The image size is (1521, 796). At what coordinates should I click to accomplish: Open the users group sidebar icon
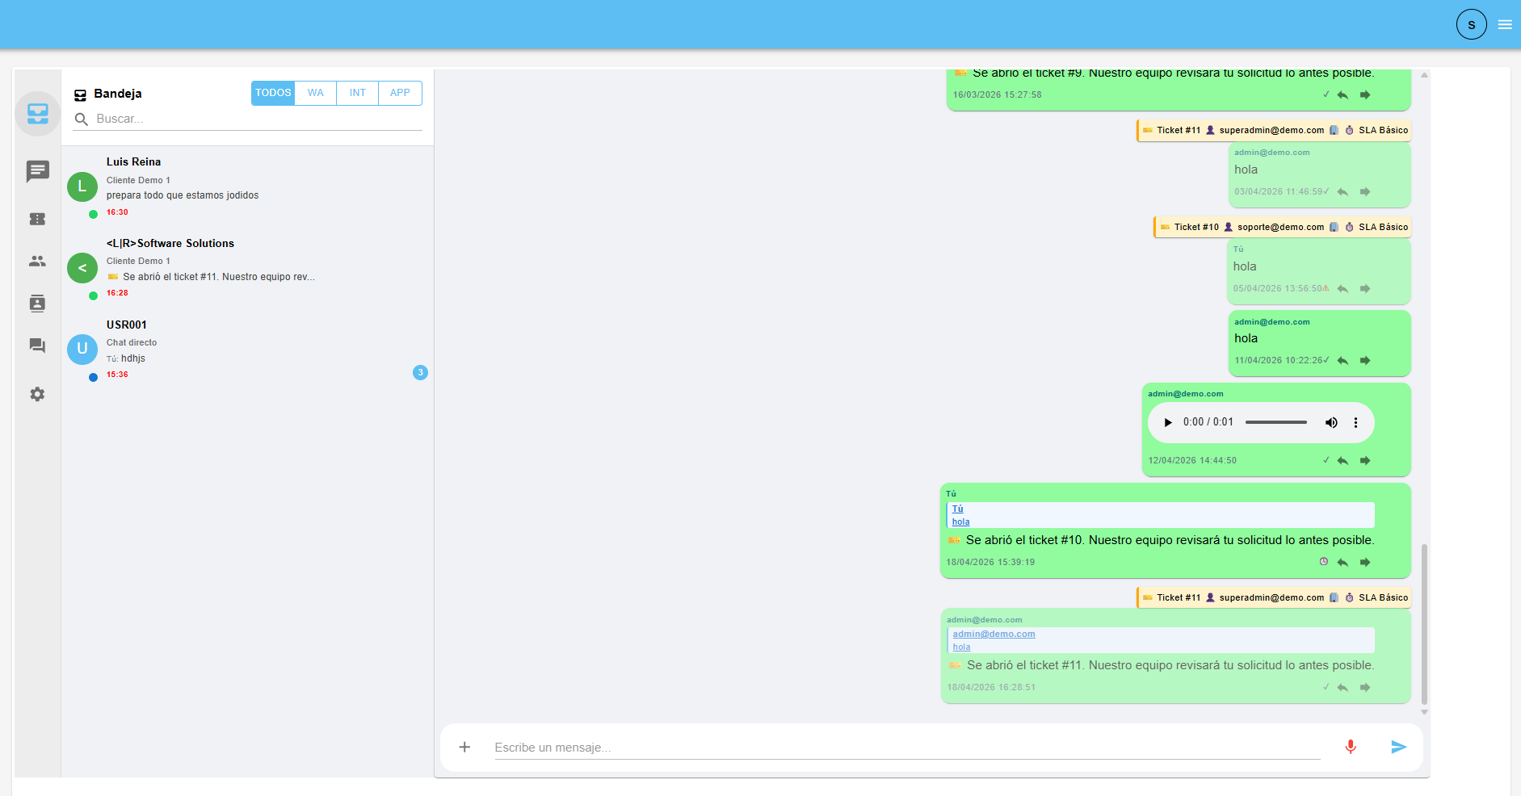(38, 261)
